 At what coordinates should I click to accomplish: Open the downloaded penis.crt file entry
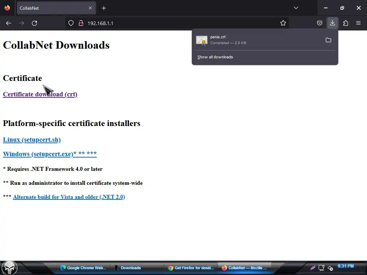pos(257,40)
